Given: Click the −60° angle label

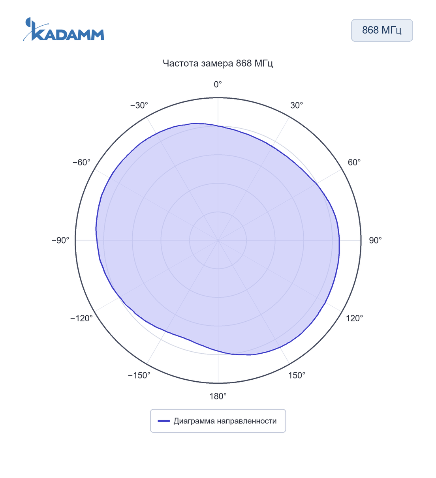Looking at the screenshot, I should click(x=81, y=163).
